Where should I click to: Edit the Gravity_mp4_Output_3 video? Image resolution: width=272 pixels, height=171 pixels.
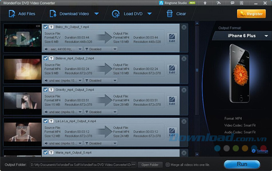pos(172,101)
